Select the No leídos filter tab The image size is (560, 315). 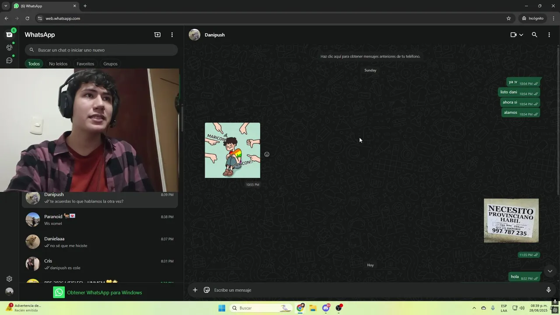click(58, 64)
